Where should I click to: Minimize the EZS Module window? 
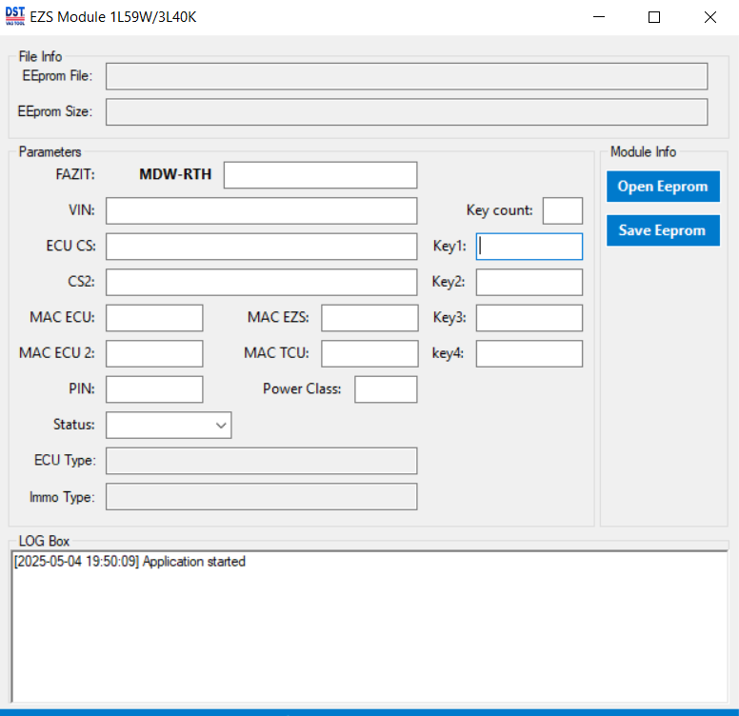point(599,17)
